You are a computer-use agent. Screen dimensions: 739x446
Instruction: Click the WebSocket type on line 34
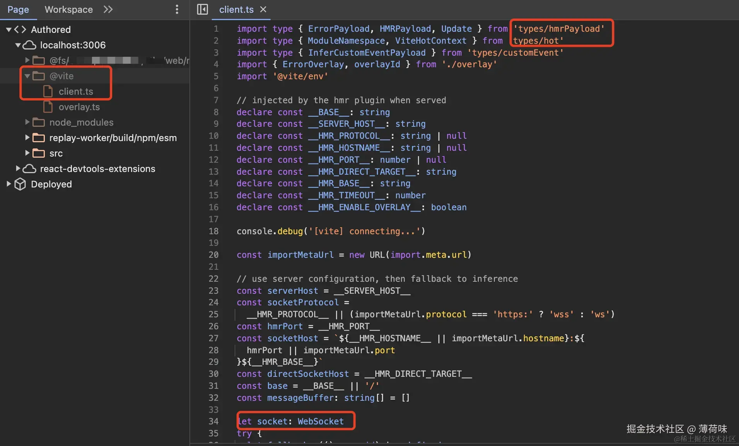pyautogui.click(x=320, y=421)
